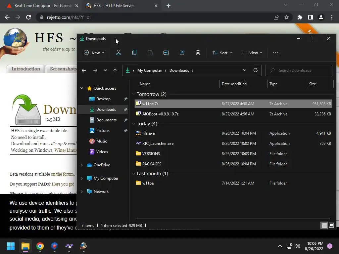
Task: Select the VERSIONS folder
Action: (233, 154)
